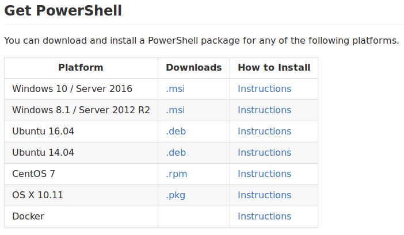404x235 pixels.
Task: Open Instructions for CentOS 7
Action: (x=264, y=174)
